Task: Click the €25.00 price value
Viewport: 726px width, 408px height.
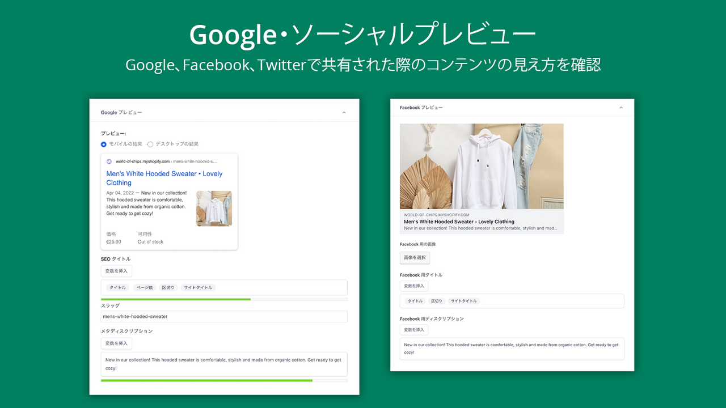Action: [x=113, y=242]
